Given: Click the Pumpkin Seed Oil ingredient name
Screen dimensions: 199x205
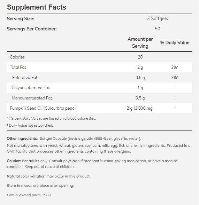Looking at the screenshot, I should [x=43, y=108].
